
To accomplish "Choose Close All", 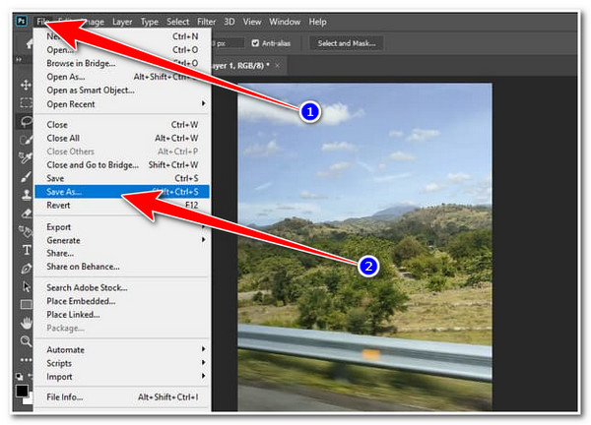I will (122, 138).
